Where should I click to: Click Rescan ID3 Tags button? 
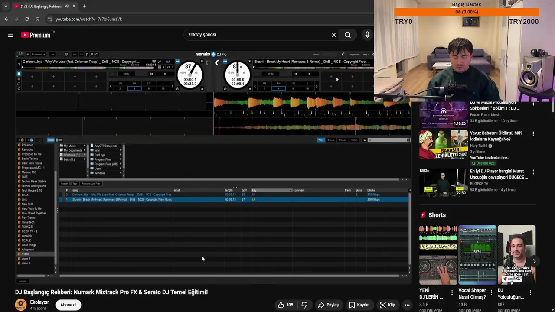69,184
